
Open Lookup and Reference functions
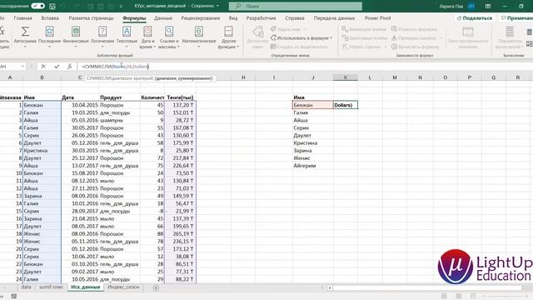tap(169, 32)
